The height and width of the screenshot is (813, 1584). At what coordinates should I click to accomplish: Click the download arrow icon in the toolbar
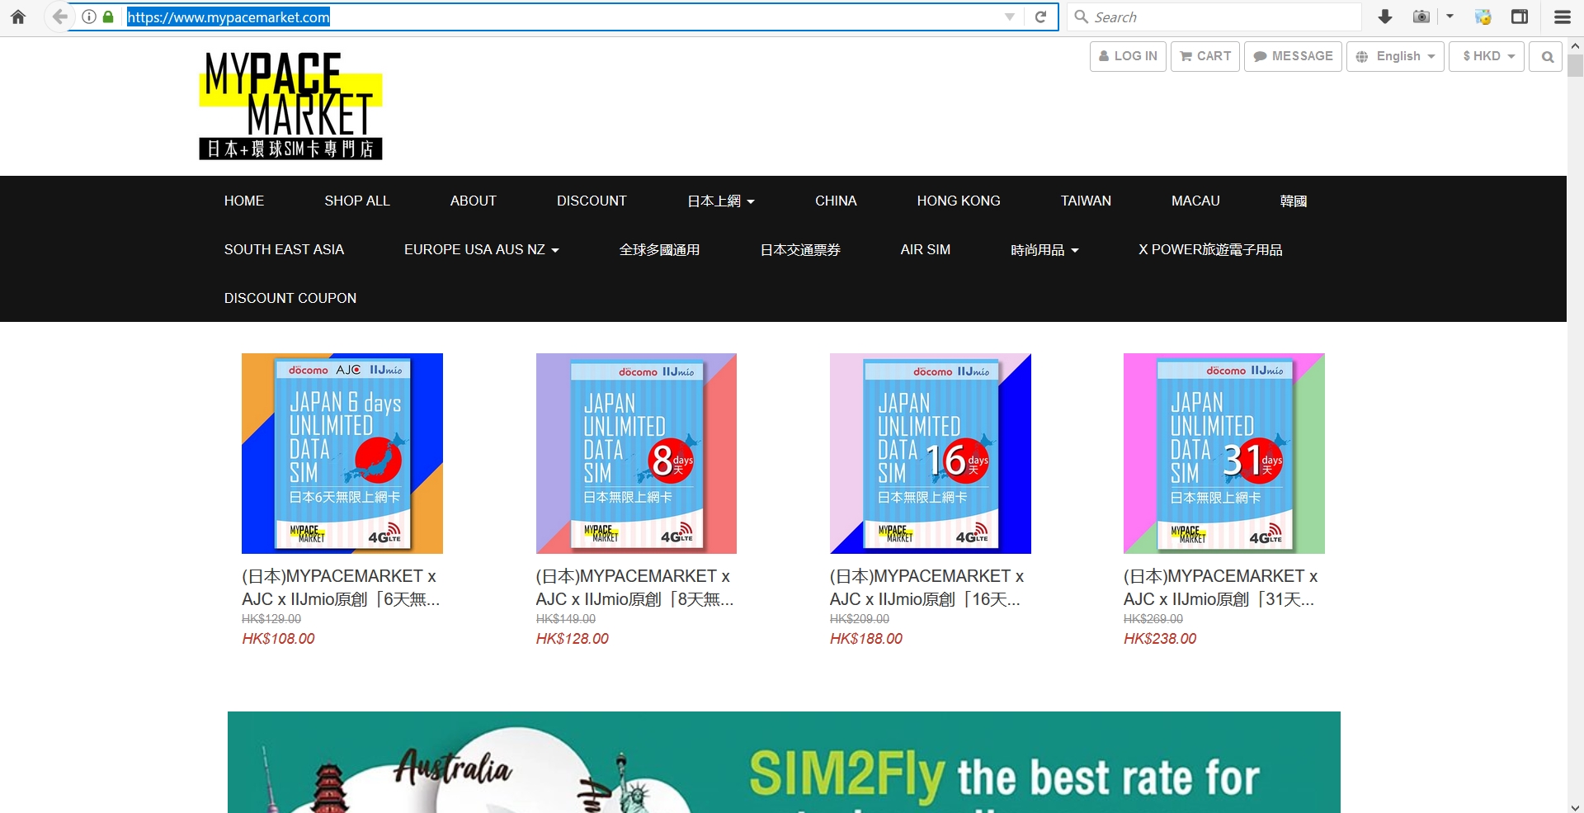pyautogui.click(x=1385, y=17)
